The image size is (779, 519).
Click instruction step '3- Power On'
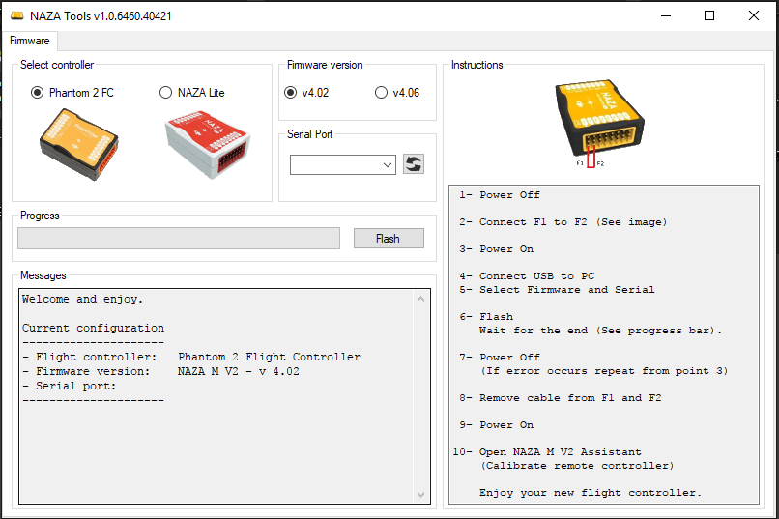point(497,249)
